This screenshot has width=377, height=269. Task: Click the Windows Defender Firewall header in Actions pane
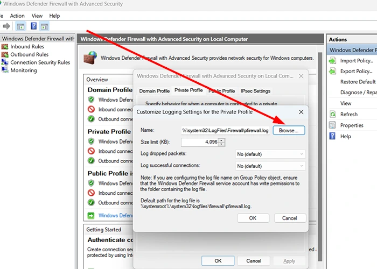coord(352,50)
